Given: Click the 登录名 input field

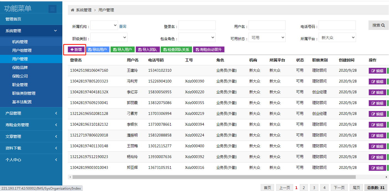Looking at the screenshot, I should tap(197, 25).
